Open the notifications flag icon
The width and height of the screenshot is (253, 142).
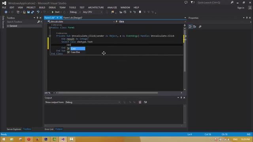pos(193,3)
